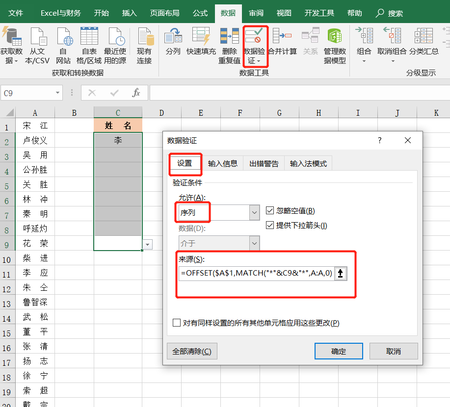The height and width of the screenshot is (407, 450).
Task: Open the 页面布局 ribbon tab
Action: 164,13
